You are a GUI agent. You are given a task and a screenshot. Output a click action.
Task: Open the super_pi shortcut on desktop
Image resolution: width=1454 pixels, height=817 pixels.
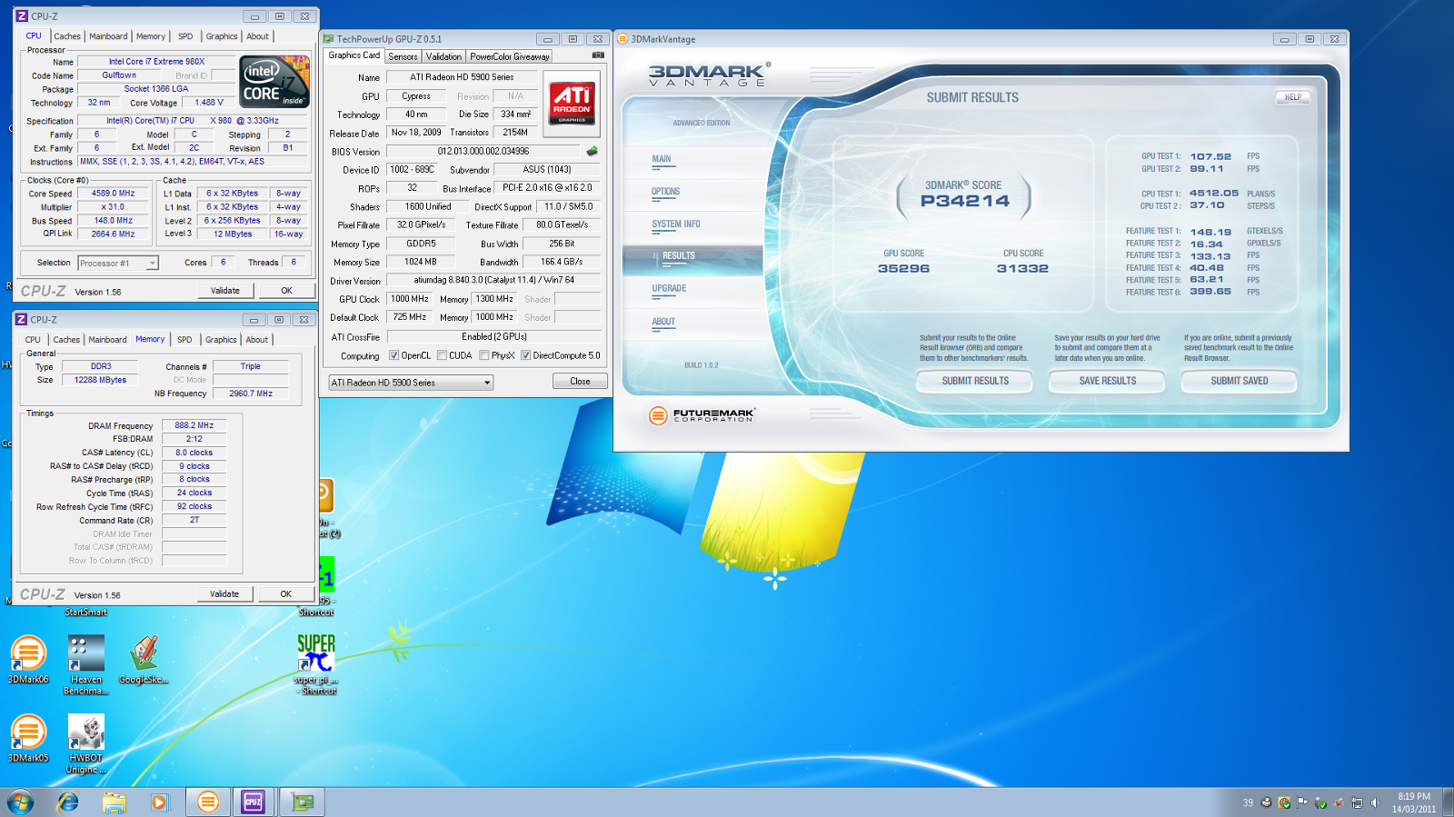tap(316, 664)
